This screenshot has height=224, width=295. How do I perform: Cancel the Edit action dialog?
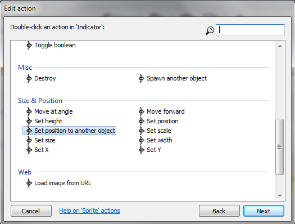(31, 211)
